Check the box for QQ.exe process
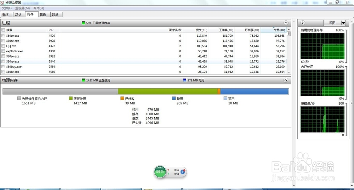This screenshot has width=354, height=190. [3, 46]
